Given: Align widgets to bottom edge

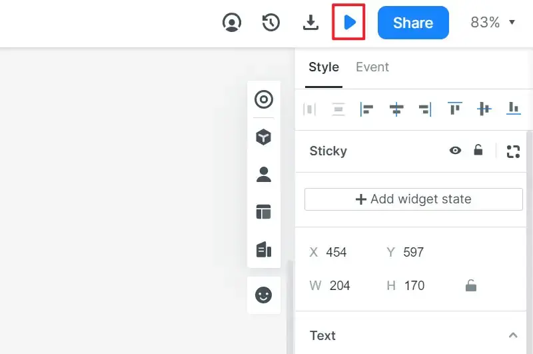Looking at the screenshot, I should [x=513, y=109].
